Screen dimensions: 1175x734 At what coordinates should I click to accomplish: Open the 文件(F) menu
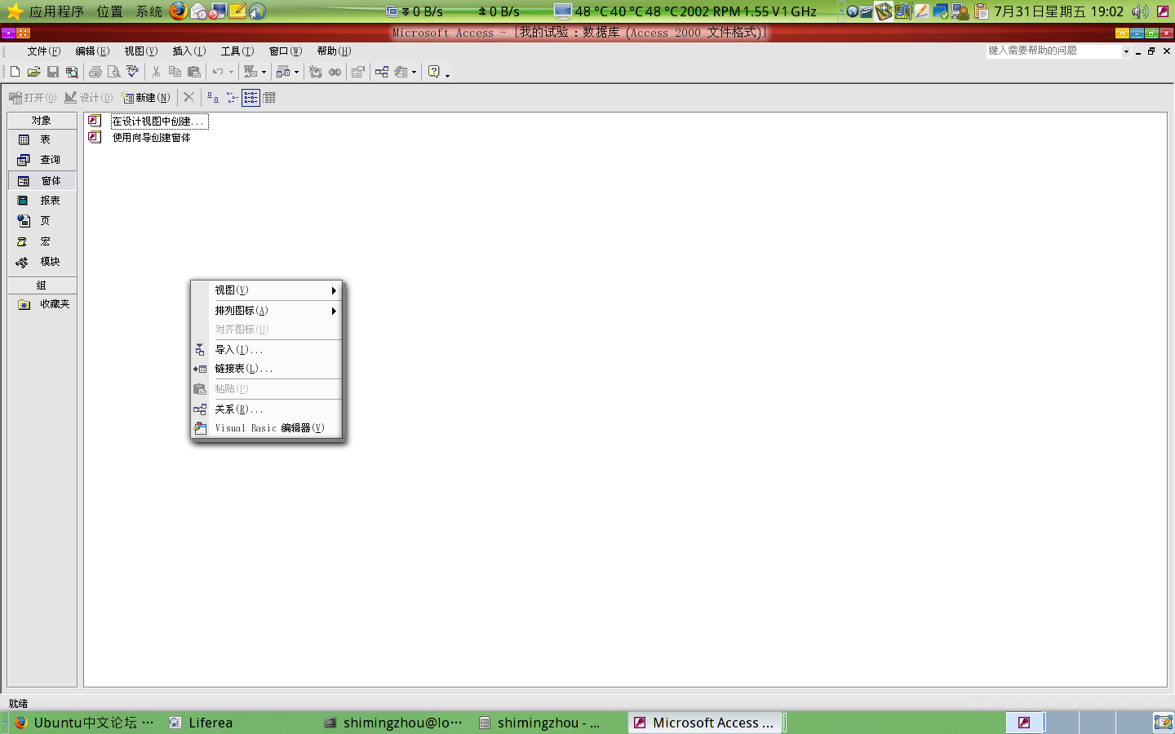44,51
